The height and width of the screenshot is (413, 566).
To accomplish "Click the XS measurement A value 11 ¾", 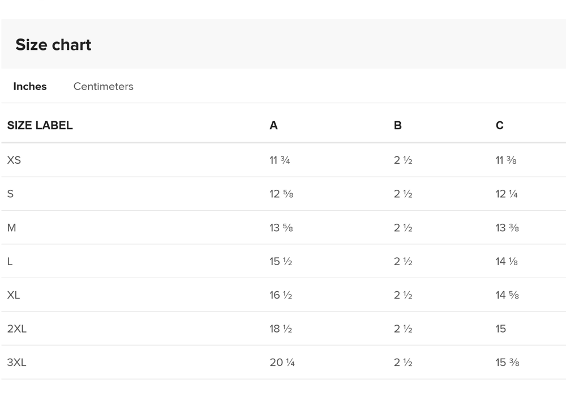I will pos(280,160).
